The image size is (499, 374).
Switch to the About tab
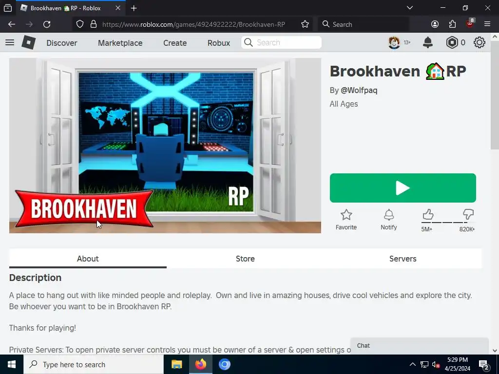(88, 259)
